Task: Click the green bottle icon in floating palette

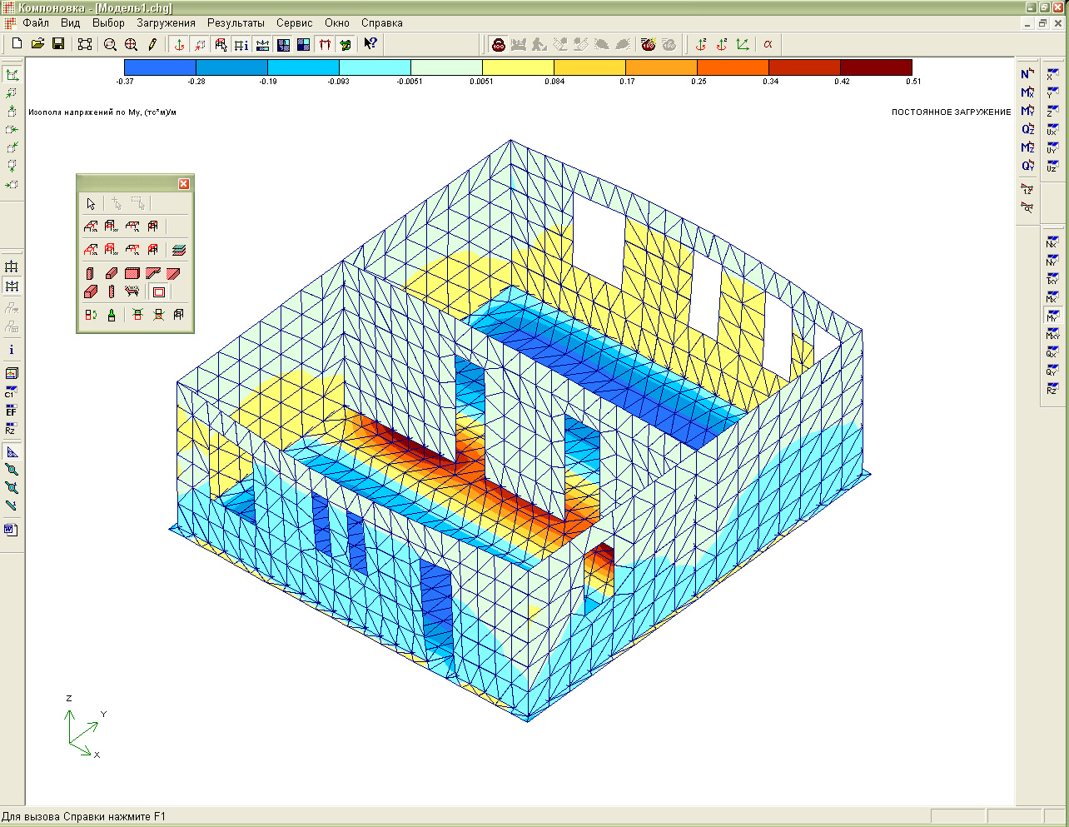Action: pos(112,315)
